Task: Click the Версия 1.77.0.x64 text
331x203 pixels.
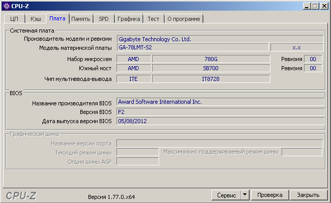Action: point(111,197)
